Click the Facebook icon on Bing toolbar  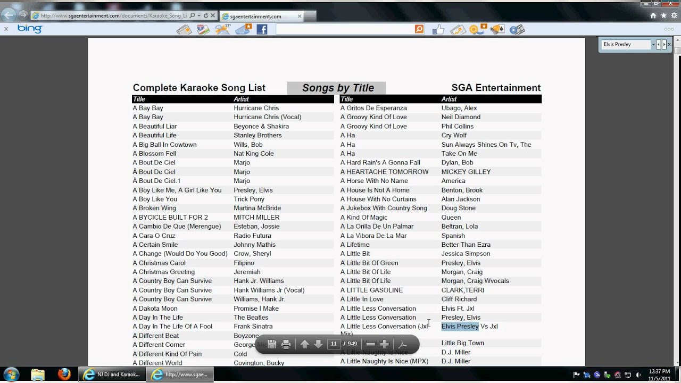[x=262, y=30]
